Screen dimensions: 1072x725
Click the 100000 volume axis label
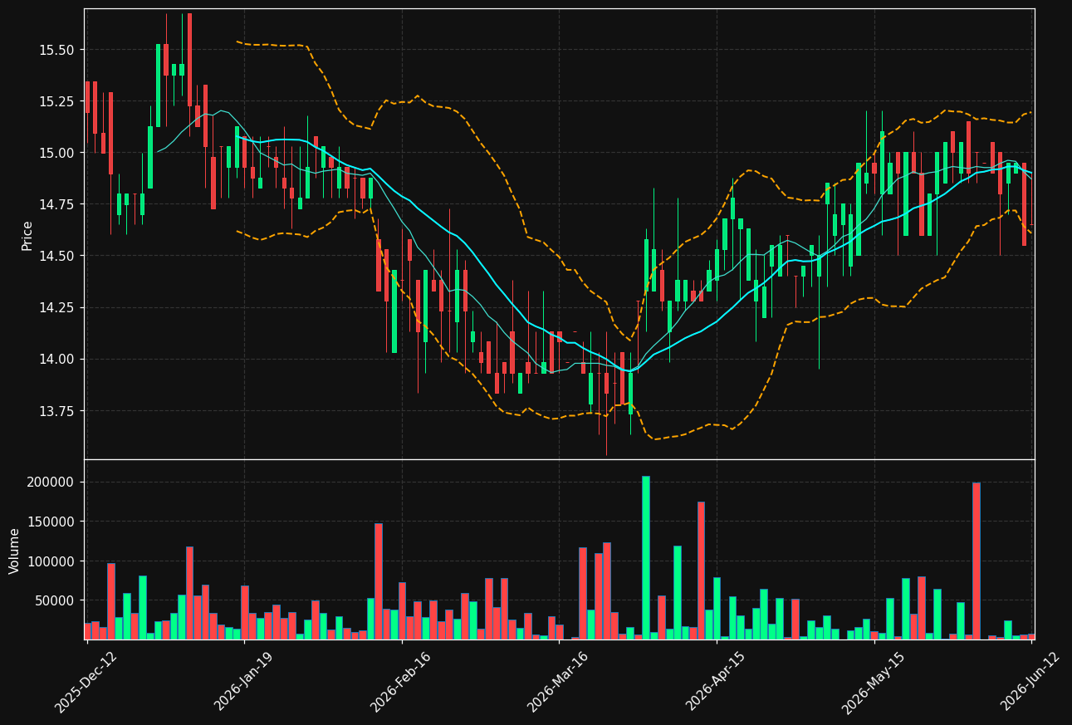click(51, 561)
